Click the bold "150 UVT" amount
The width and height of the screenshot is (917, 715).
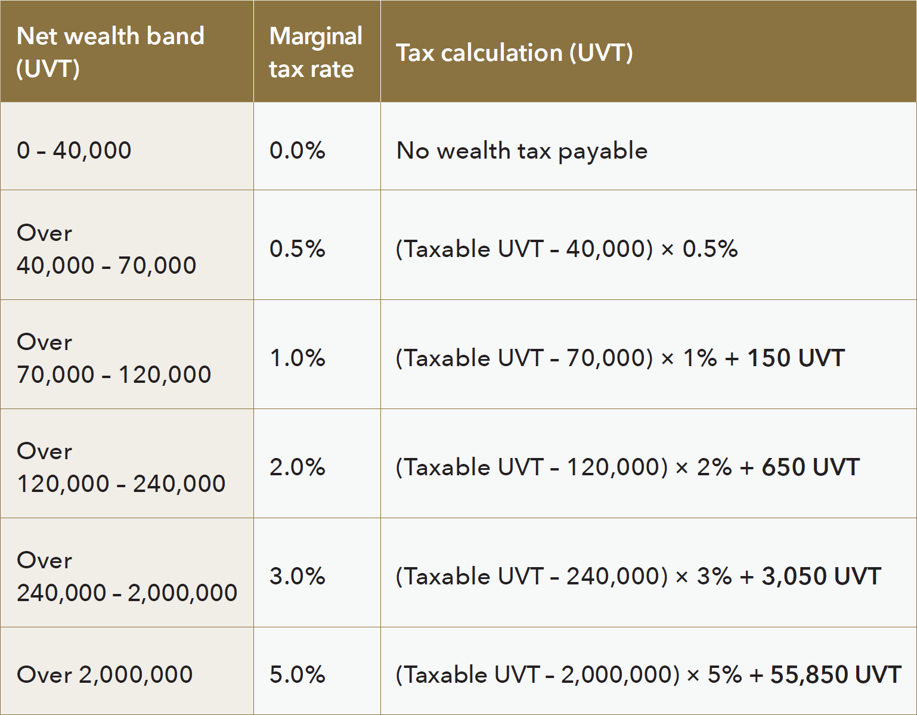(795, 358)
